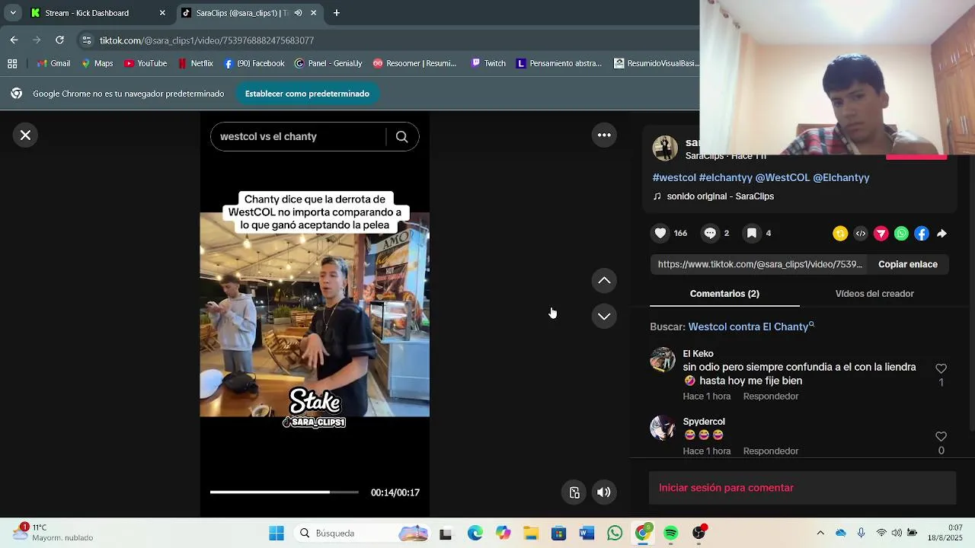Share the video to Facebook
This screenshot has height=548, width=975.
(x=922, y=234)
